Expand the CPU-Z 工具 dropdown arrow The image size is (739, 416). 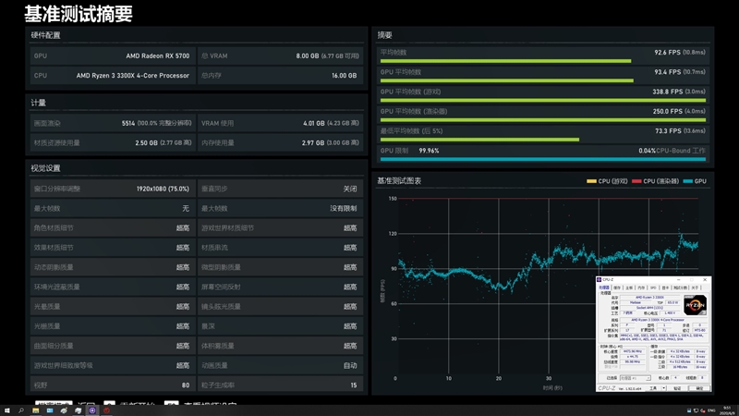(x=663, y=388)
